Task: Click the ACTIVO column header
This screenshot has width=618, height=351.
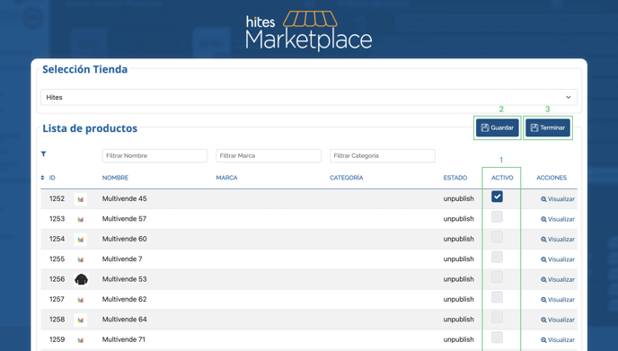Action: tap(502, 178)
